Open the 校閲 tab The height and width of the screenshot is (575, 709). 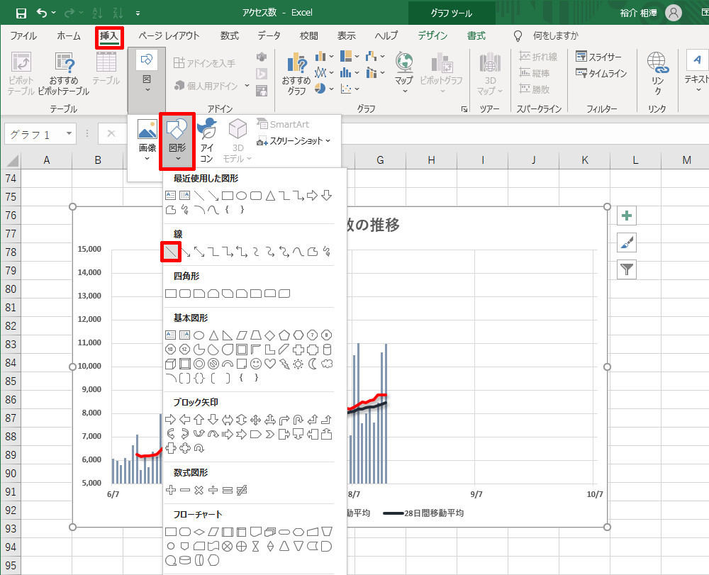[x=309, y=35]
